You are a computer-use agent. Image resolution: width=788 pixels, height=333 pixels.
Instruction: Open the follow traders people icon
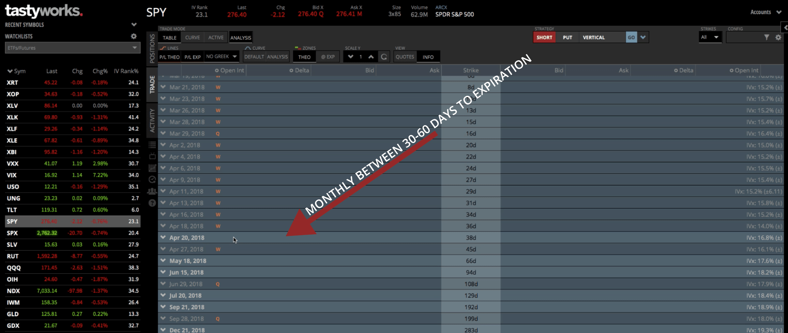tap(152, 191)
